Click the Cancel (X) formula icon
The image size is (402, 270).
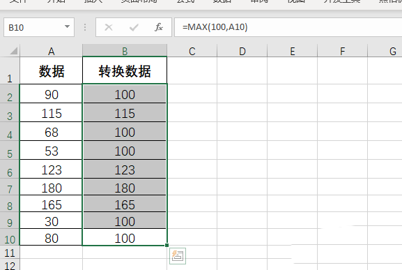point(109,27)
